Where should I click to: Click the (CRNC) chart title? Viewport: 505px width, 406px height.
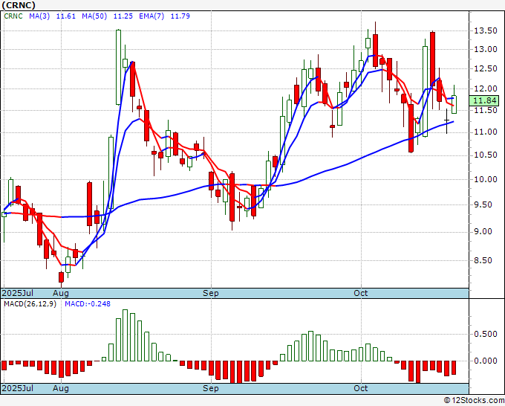(x=19, y=5)
